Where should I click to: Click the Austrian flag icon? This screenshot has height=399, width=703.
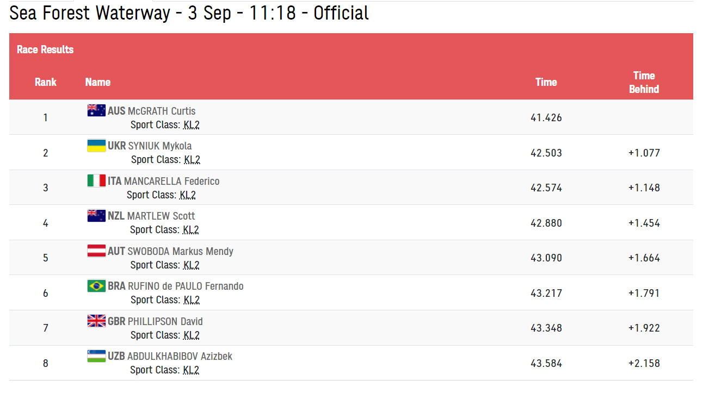tap(96, 251)
